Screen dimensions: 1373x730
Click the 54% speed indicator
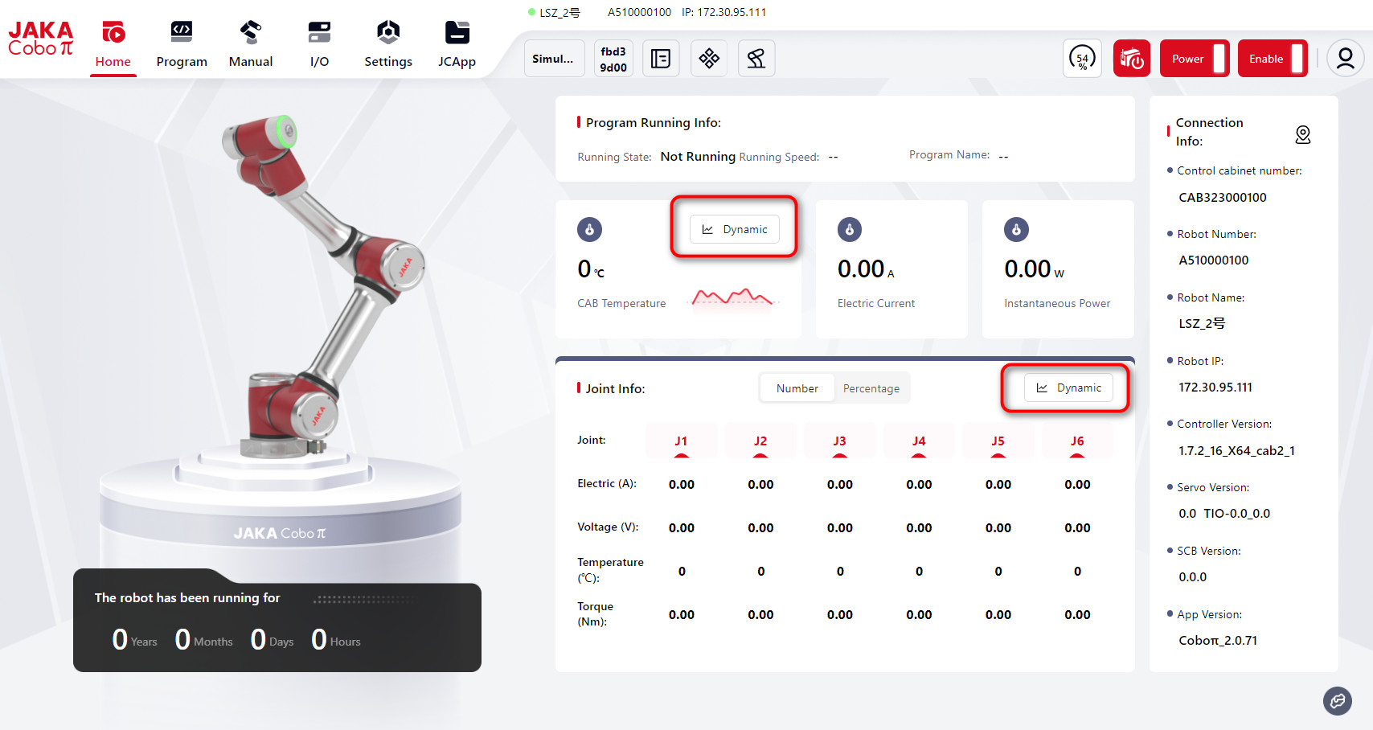[x=1082, y=59]
